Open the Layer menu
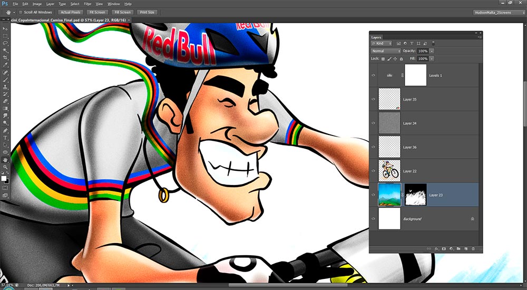Image resolution: width=527 pixels, height=290 pixels. coord(50,4)
